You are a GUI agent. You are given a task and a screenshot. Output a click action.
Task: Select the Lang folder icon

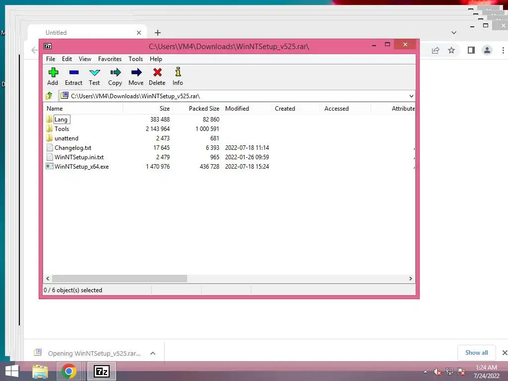coord(49,120)
